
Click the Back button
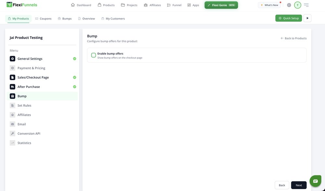click(x=282, y=185)
